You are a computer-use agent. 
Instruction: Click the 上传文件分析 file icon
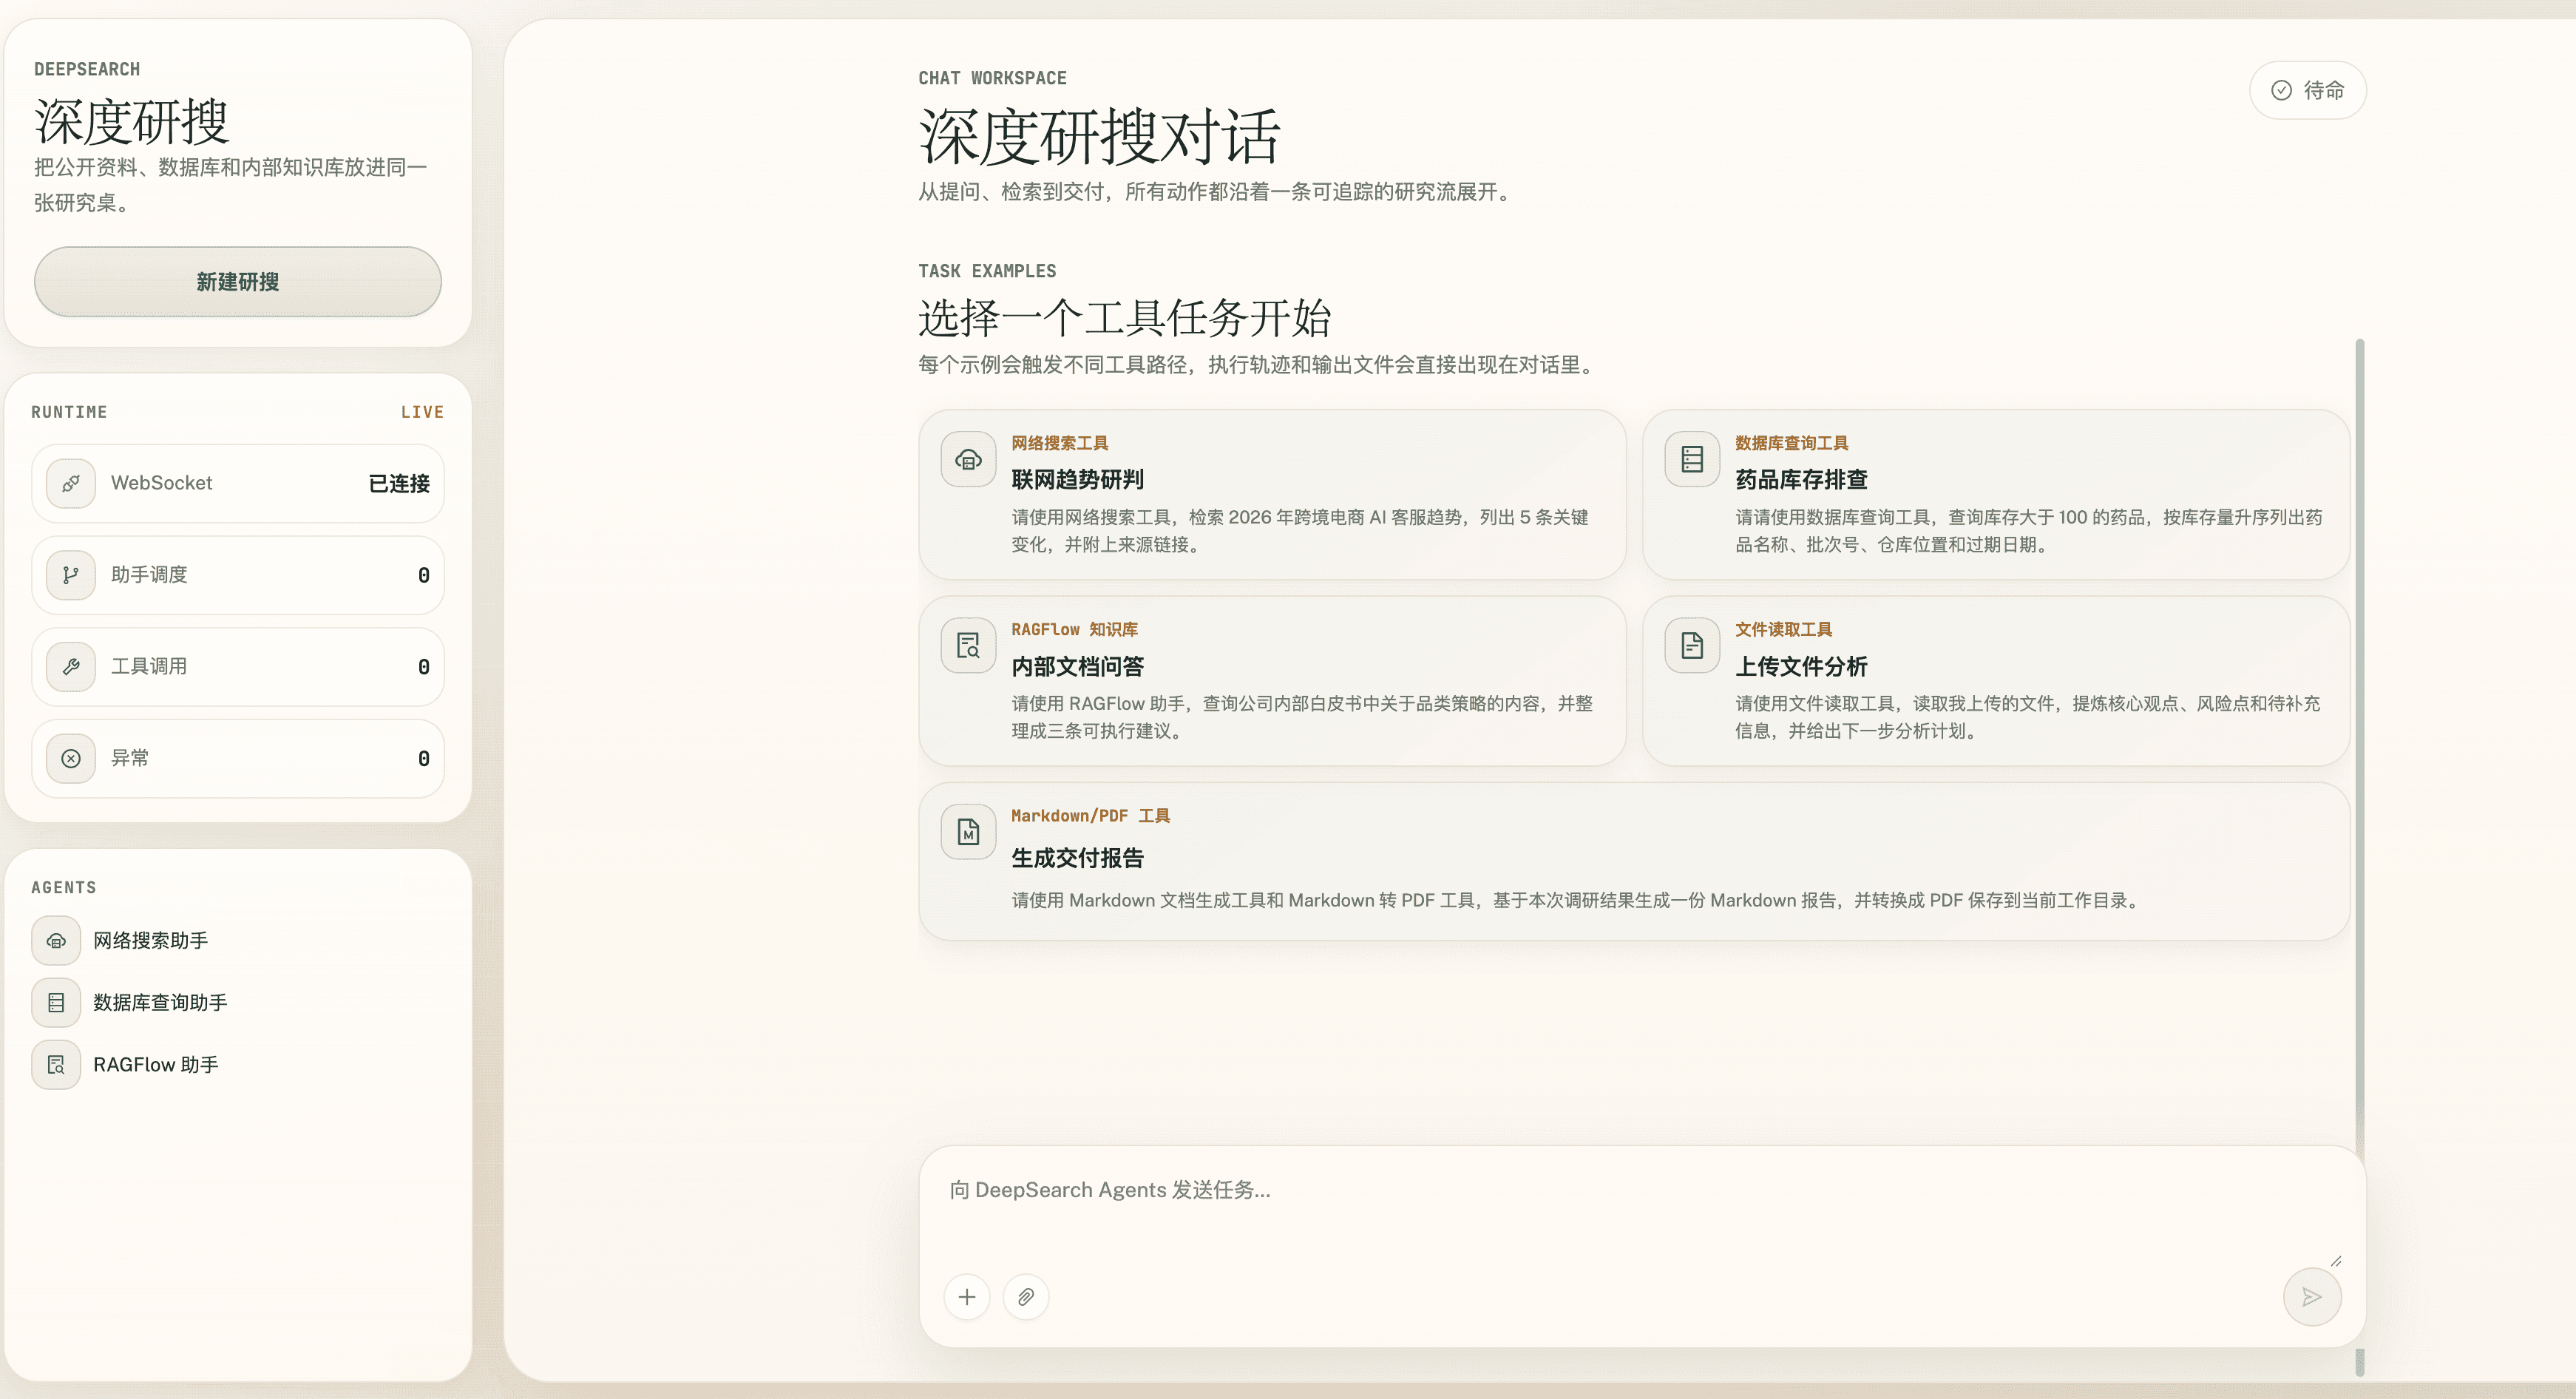[1692, 646]
